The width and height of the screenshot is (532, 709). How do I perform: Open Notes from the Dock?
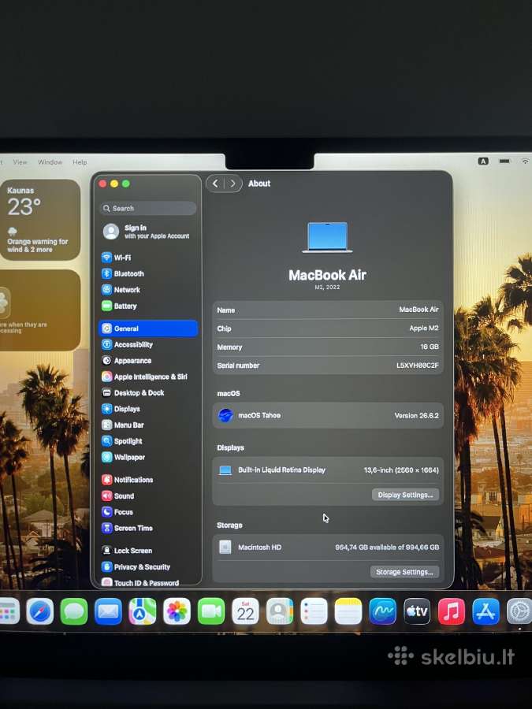(x=348, y=611)
